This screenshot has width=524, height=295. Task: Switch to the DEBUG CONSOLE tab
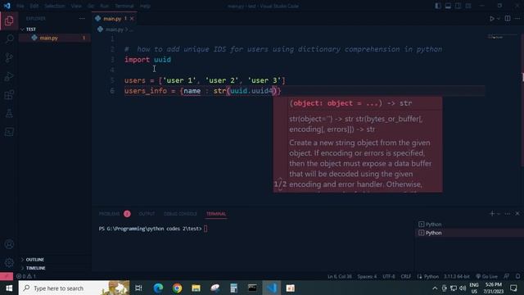[180, 214]
